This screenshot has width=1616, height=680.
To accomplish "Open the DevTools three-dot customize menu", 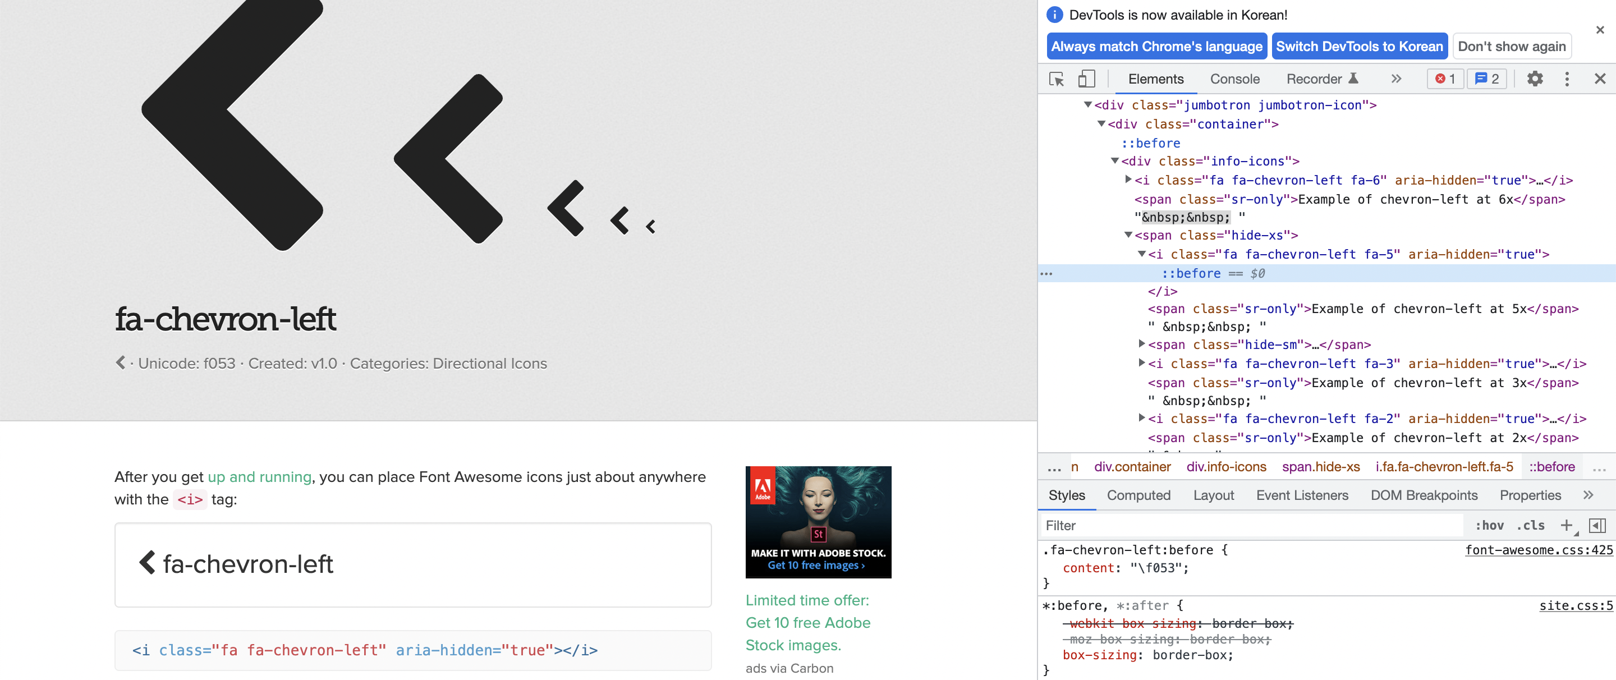I will [x=1567, y=79].
